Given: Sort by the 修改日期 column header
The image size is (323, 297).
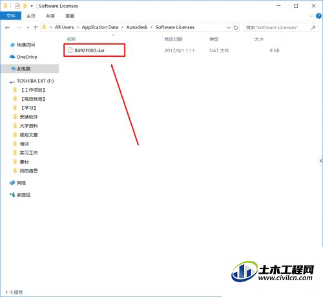Looking at the screenshot, I should (174, 39).
